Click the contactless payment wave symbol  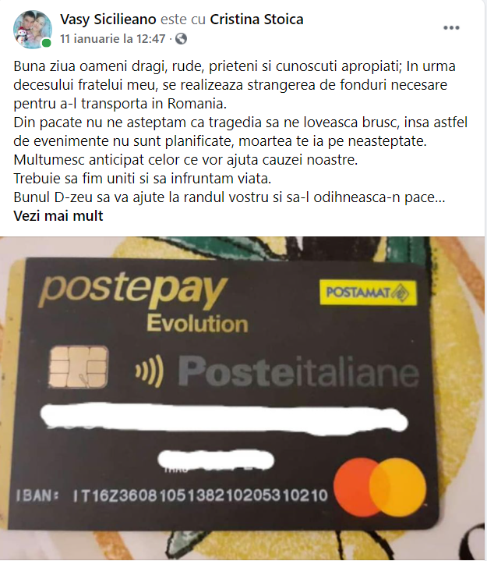[150, 371]
